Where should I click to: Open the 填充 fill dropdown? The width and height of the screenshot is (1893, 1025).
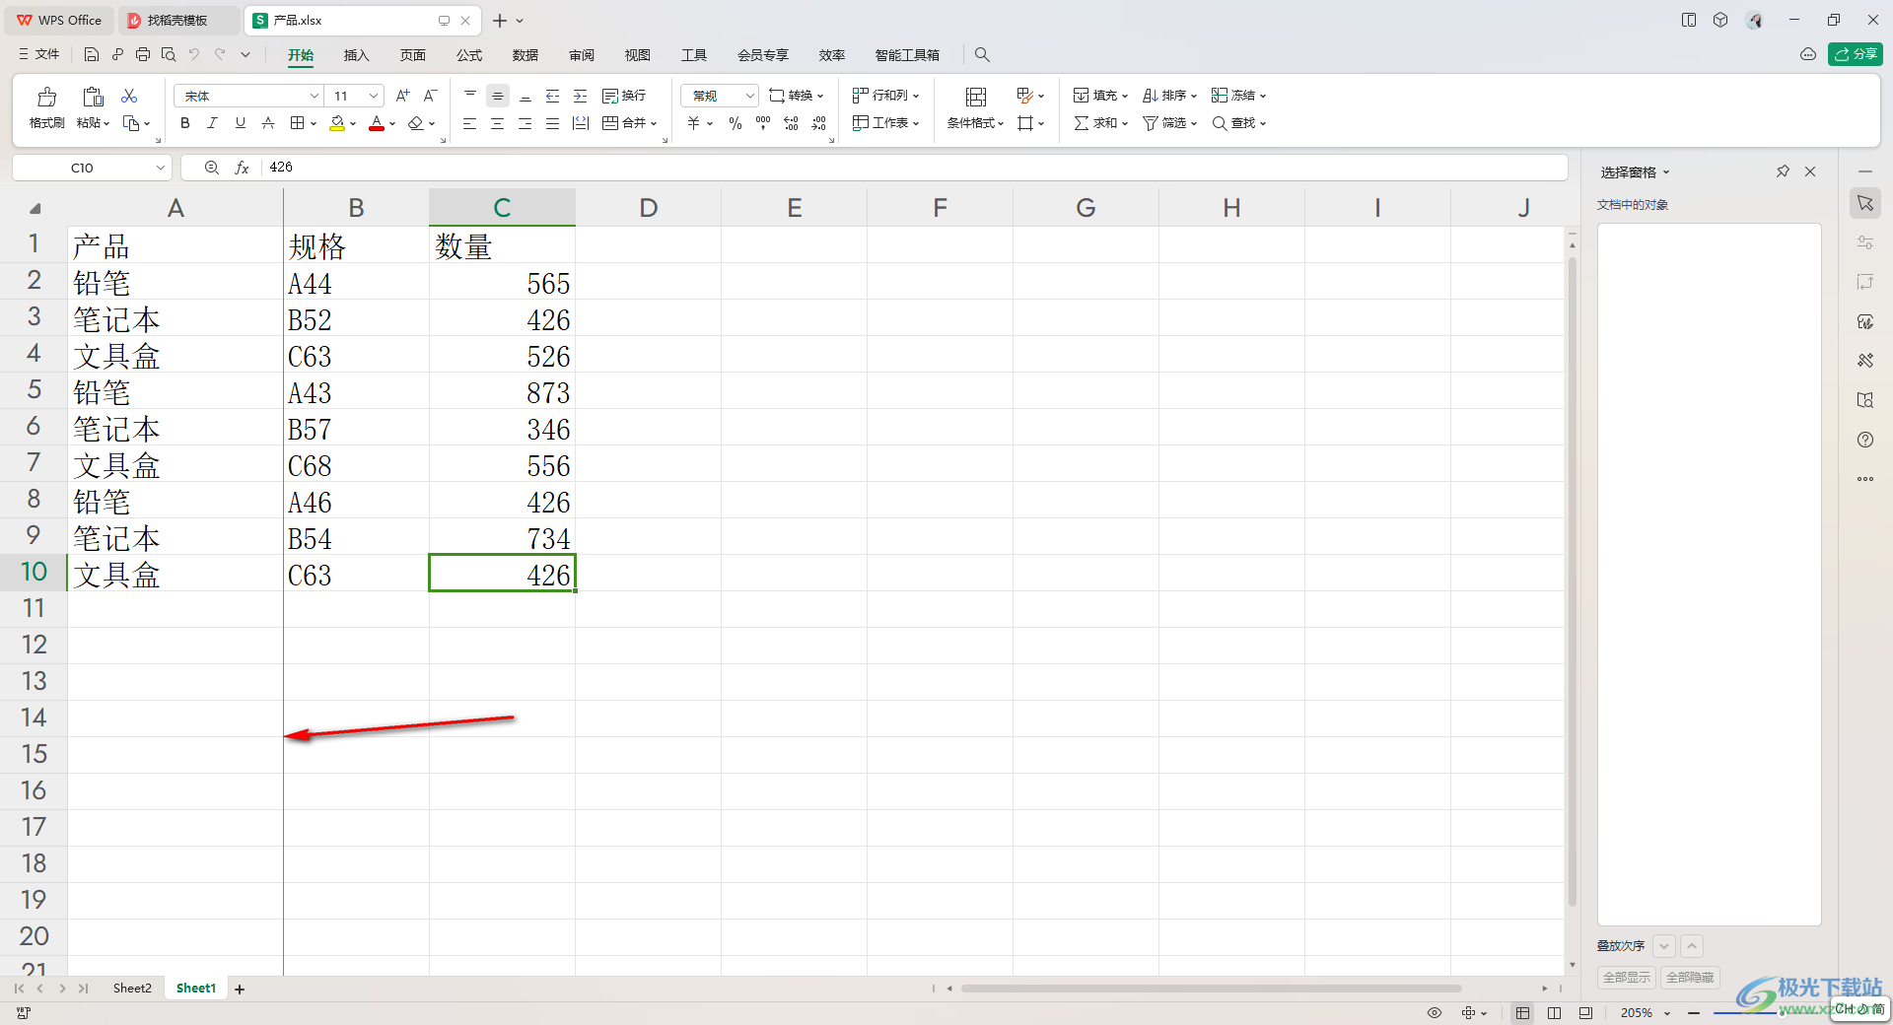[x=1100, y=96]
